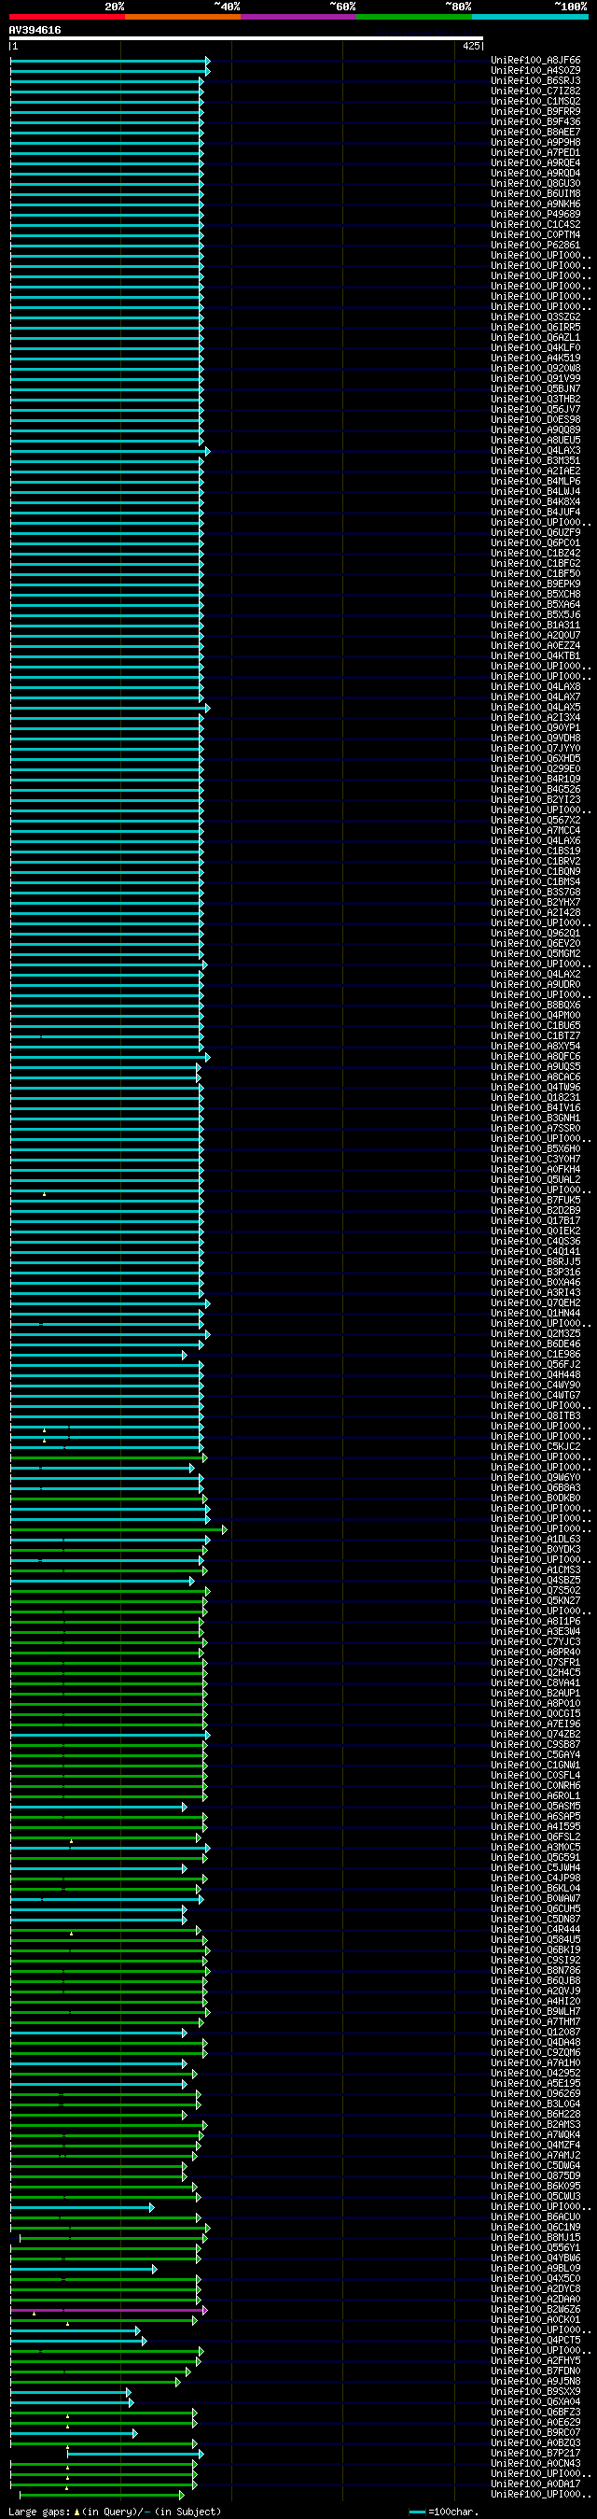The height and width of the screenshot is (2519, 597).
Task: Select the UniRef100_C7IZ82 label
Action: coord(535,91)
